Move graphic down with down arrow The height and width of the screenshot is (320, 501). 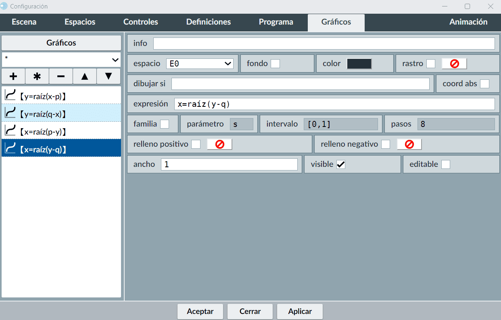click(109, 76)
